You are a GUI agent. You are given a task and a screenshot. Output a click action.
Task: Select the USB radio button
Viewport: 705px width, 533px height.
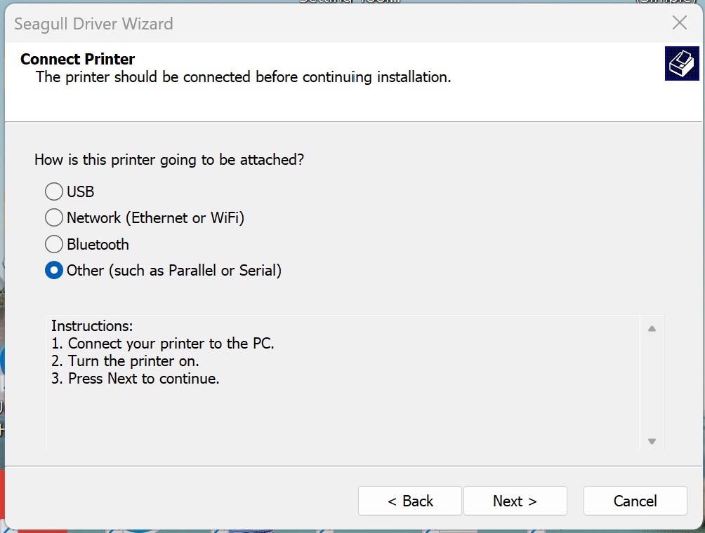(x=53, y=191)
